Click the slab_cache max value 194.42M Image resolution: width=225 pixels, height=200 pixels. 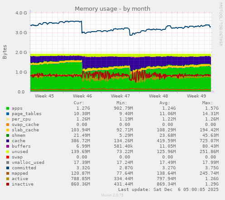coord(209,130)
